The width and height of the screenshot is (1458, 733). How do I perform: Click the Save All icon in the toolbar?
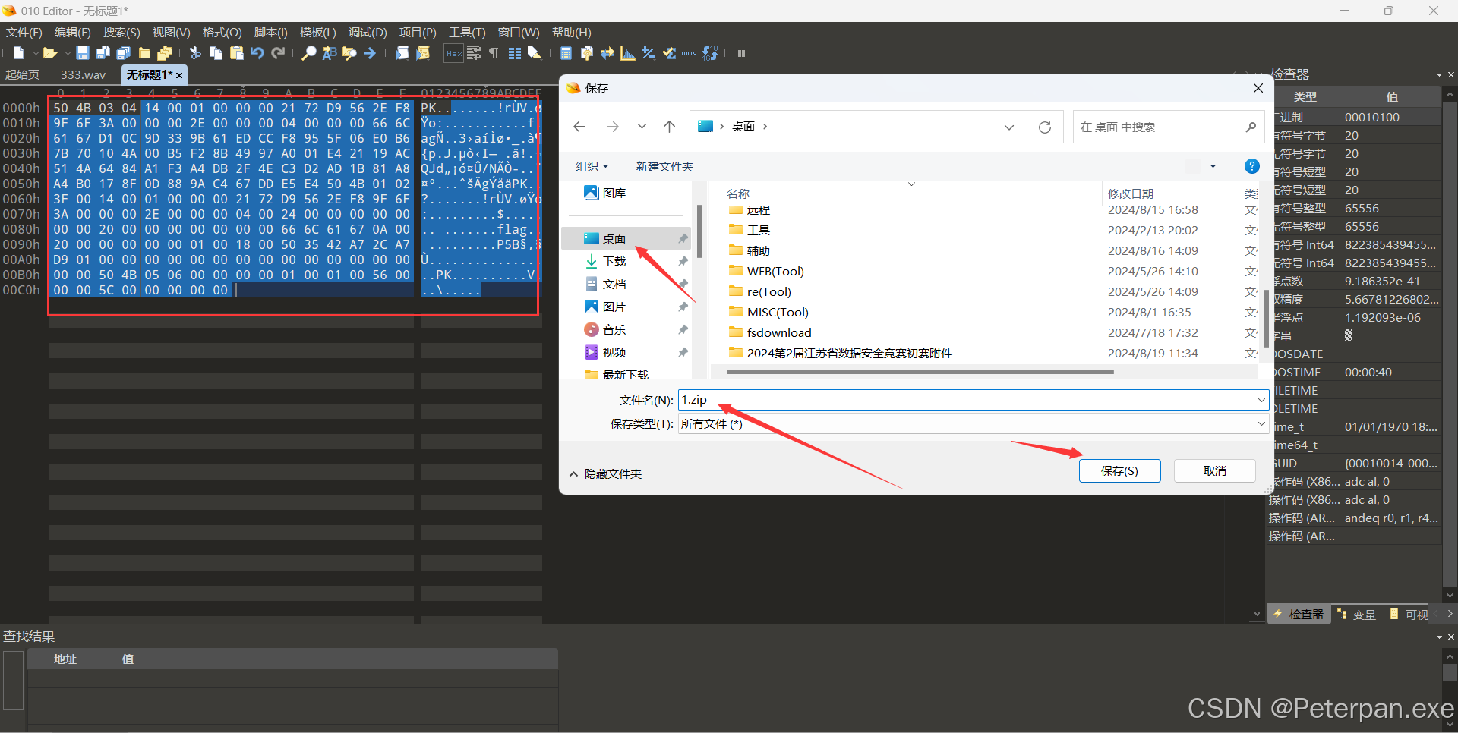124,53
